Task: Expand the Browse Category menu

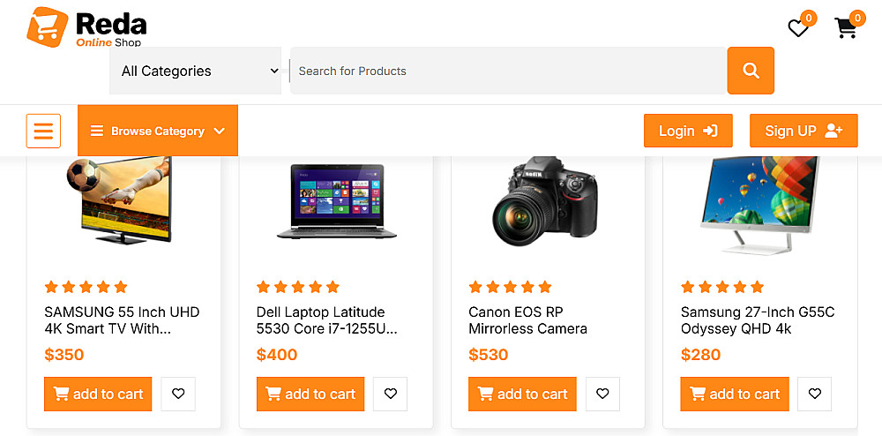Action: click(158, 131)
